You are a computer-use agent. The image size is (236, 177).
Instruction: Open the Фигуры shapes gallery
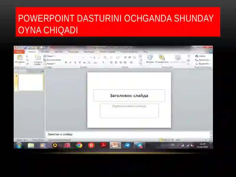tap(150, 59)
